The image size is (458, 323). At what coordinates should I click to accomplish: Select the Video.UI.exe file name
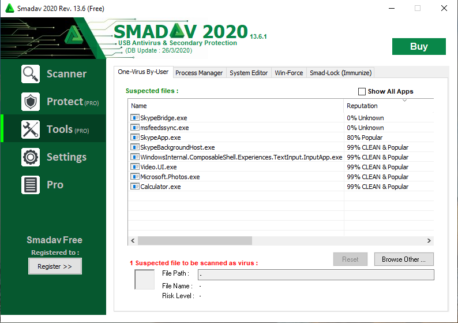[x=158, y=167]
